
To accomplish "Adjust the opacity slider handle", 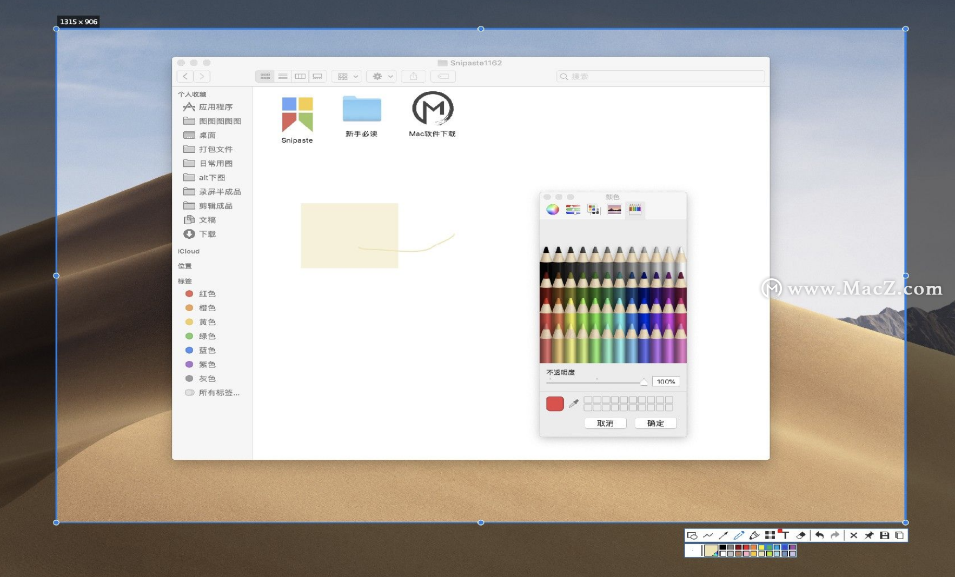I will click(x=644, y=382).
